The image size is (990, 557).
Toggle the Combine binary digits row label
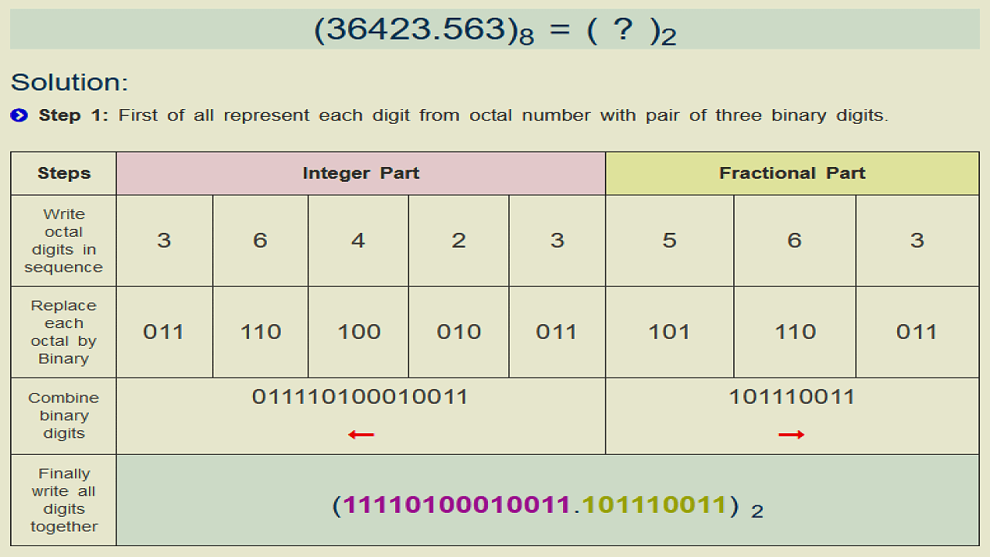63,415
